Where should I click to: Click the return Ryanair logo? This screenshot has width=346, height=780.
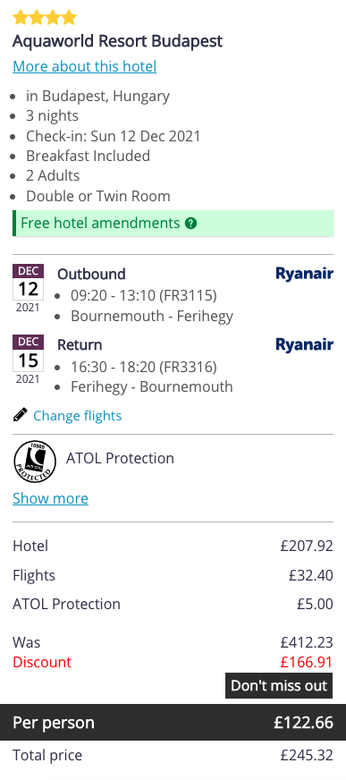pos(304,344)
